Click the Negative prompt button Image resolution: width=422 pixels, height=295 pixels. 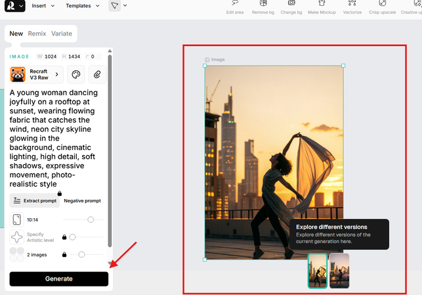click(82, 200)
